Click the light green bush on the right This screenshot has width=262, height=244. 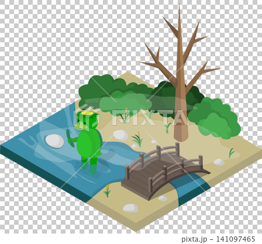tap(215, 118)
